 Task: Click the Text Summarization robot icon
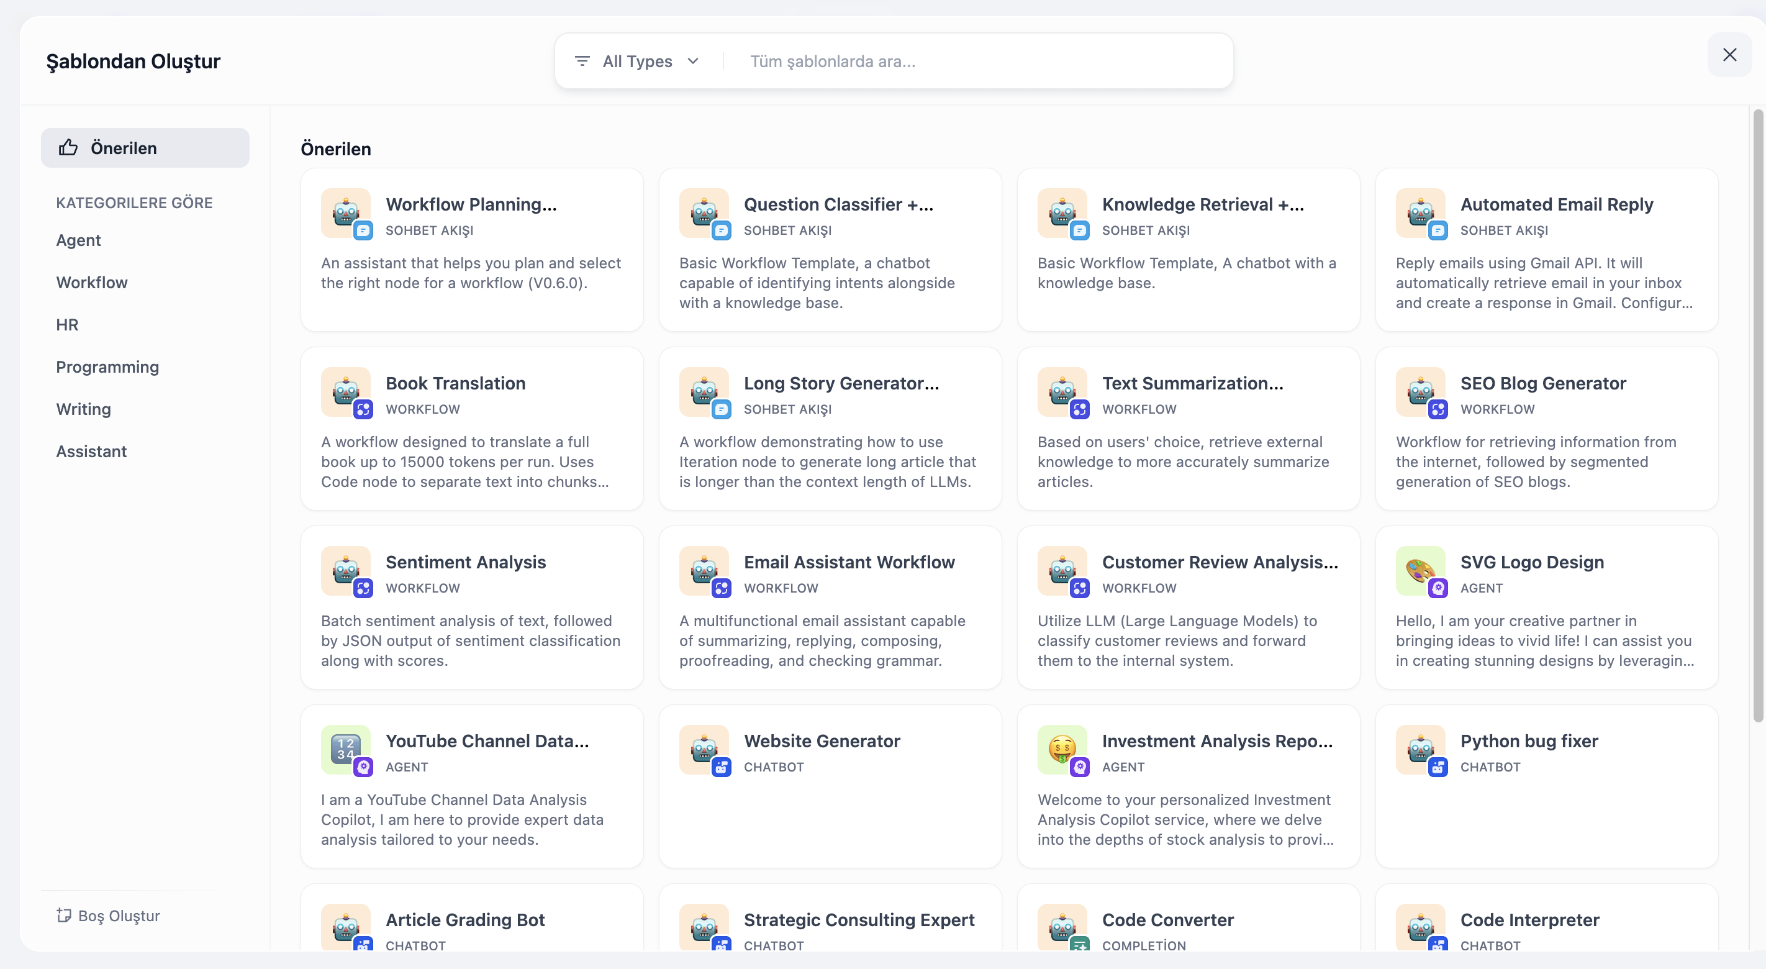pos(1062,393)
